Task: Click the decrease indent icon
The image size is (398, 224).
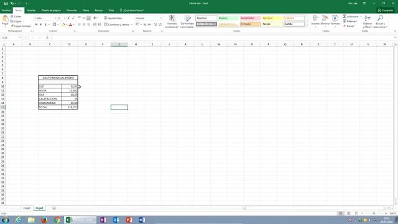Action: [x=95, y=25]
